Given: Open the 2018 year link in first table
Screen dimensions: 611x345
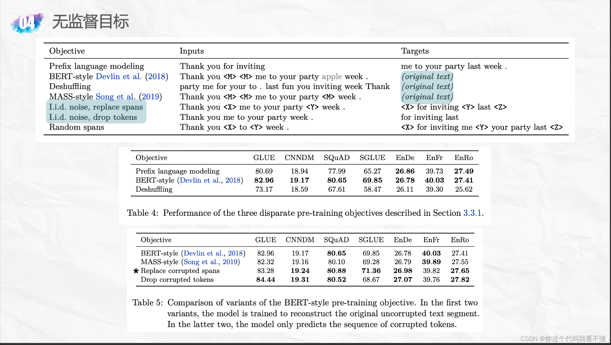Looking at the screenshot, I should pos(157,76).
